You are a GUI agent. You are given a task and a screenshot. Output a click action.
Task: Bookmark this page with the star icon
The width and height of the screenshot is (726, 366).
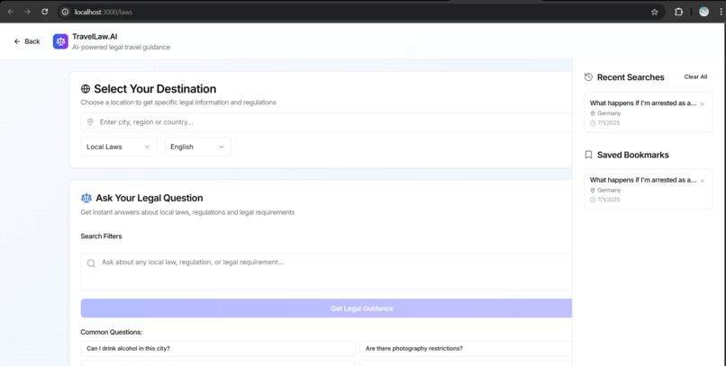click(x=654, y=12)
